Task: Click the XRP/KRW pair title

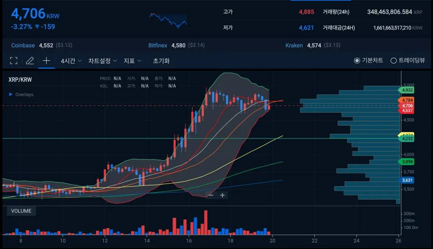Action: [x=20, y=80]
